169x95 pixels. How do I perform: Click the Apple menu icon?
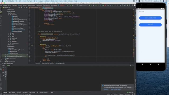click(x=2, y=1)
